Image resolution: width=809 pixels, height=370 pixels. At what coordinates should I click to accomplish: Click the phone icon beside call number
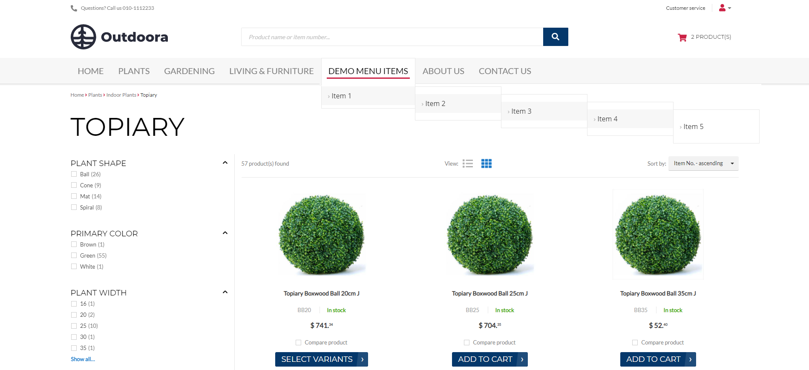74,8
